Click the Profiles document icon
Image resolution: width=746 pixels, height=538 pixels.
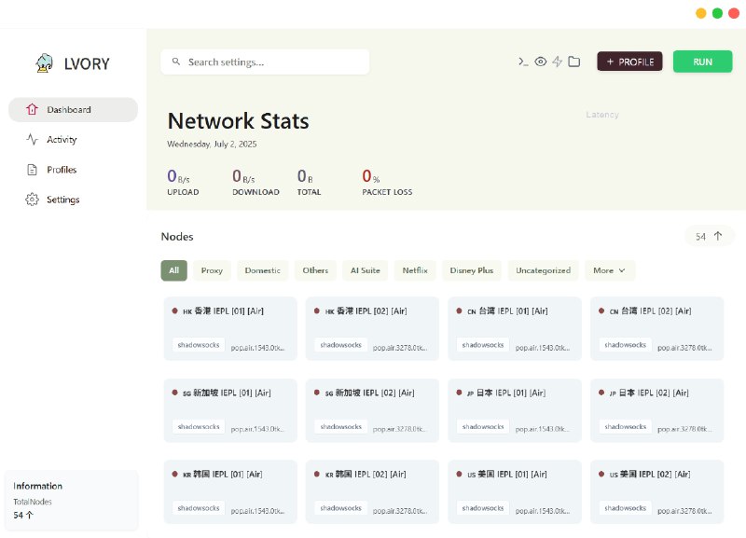tap(33, 170)
